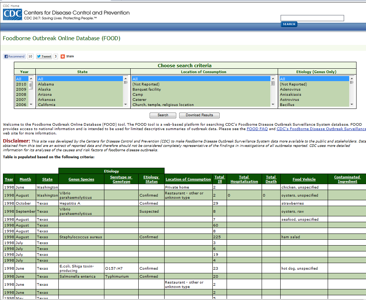Click the Facebook Recommend button

point(15,56)
